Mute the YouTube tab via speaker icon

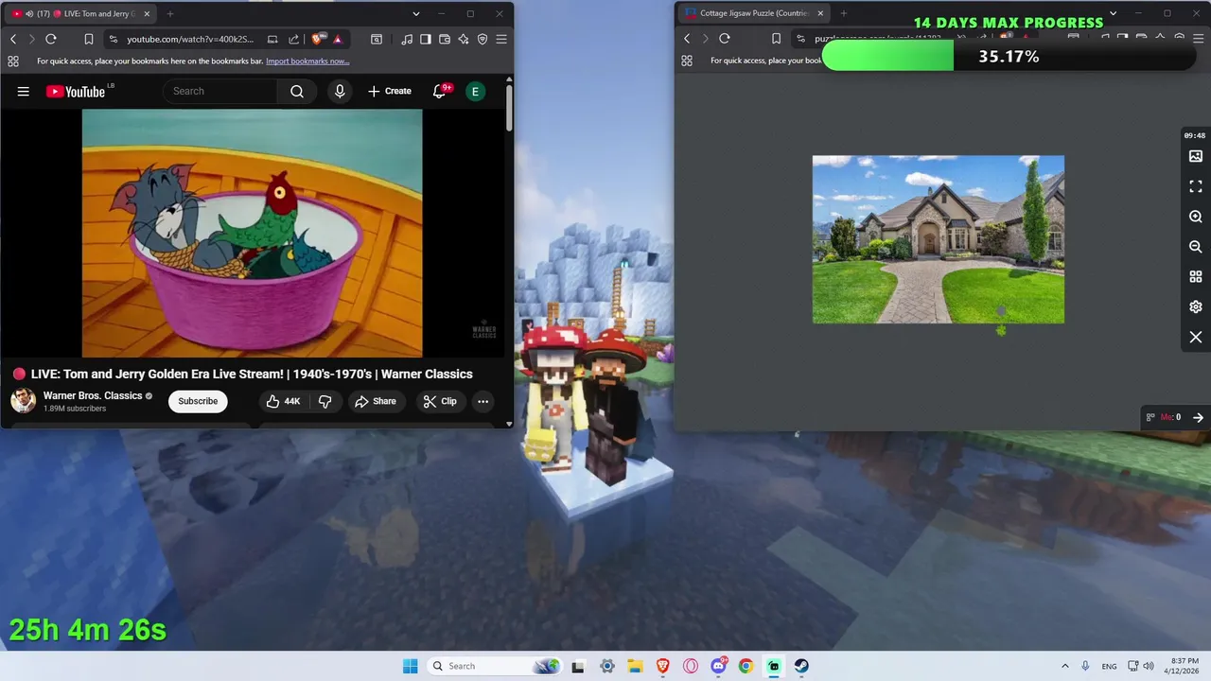click(29, 14)
